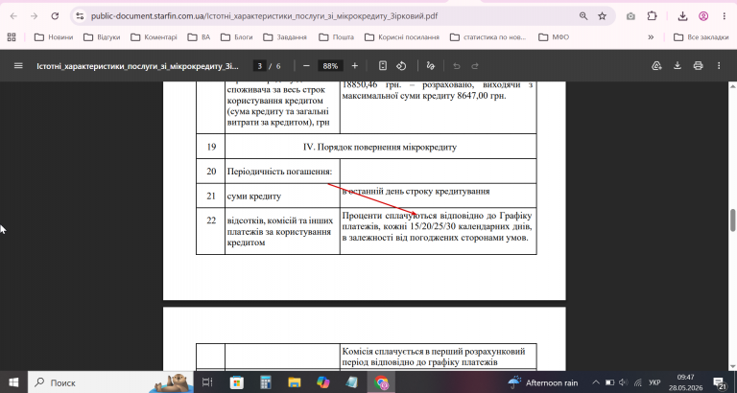The height and width of the screenshot is (393, 737).
Task: Select the PDF annotate draw tool
Action: (x=431, y=66)
